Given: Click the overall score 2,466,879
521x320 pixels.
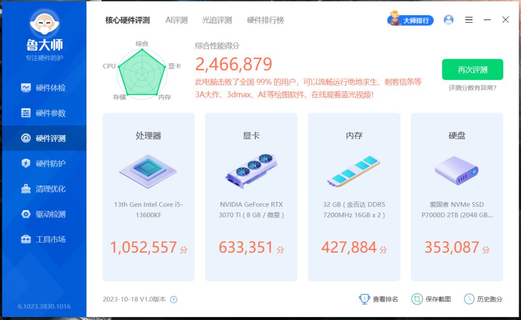Looking at the screenshot, I should (233, 64).
